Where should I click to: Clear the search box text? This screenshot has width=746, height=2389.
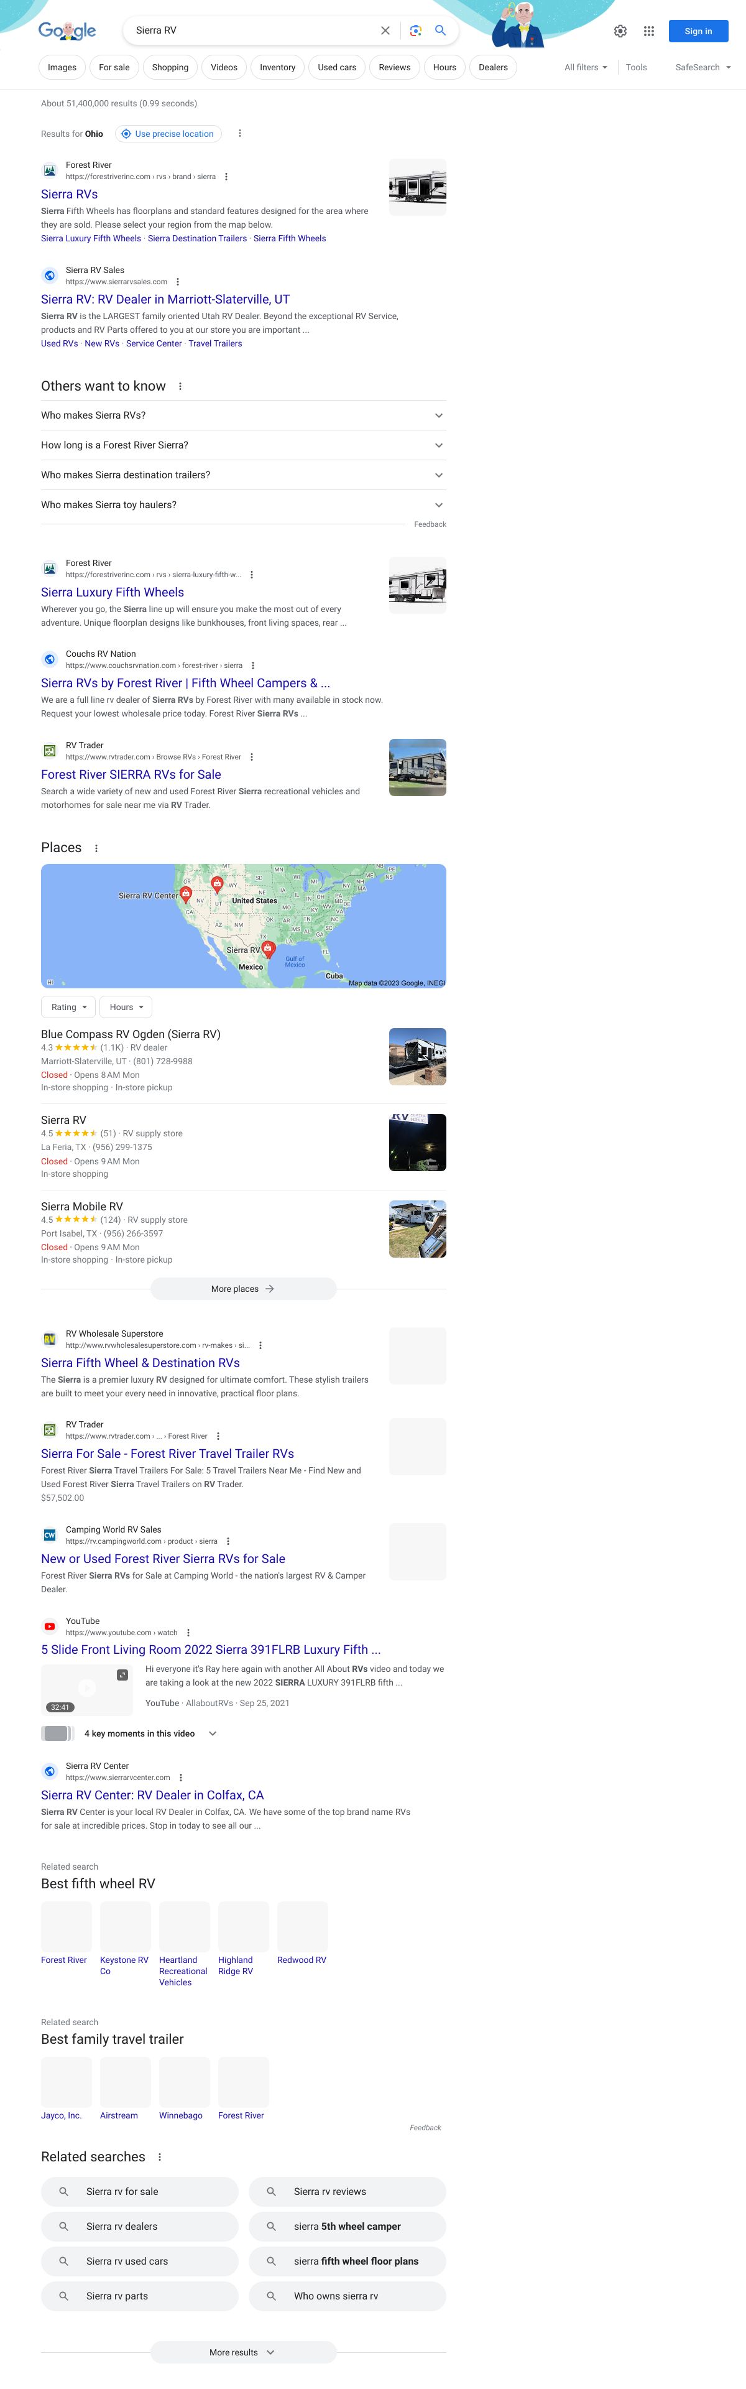[385, 30]
